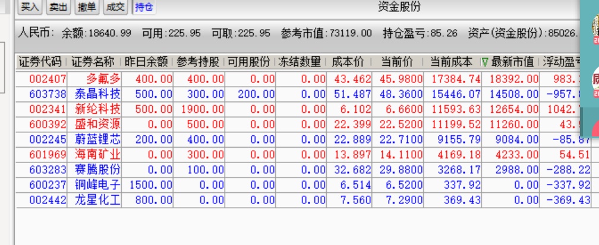Open the 买入 (Buy) tab

(30, 7)
